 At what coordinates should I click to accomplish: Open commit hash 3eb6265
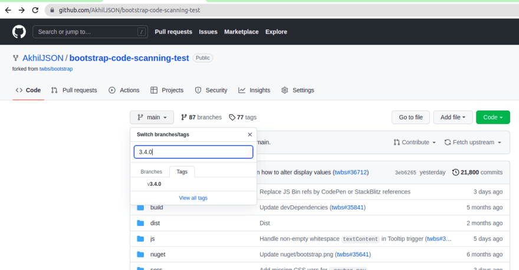(406, 172)
